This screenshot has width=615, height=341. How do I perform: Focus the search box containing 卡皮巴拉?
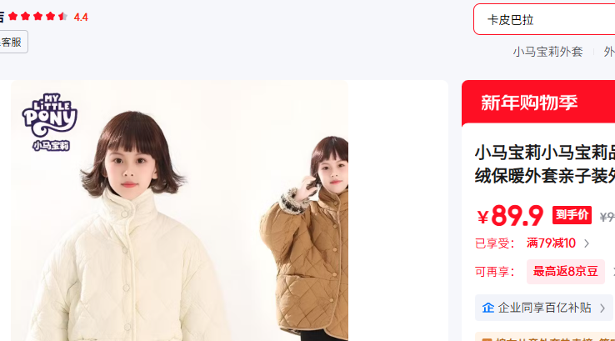pos(544,20)
